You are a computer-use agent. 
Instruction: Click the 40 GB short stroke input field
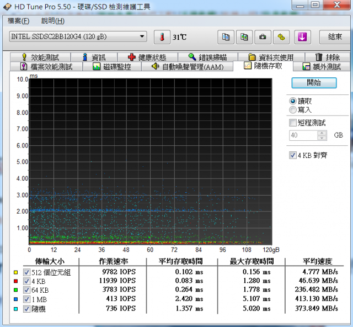[303, 135]
